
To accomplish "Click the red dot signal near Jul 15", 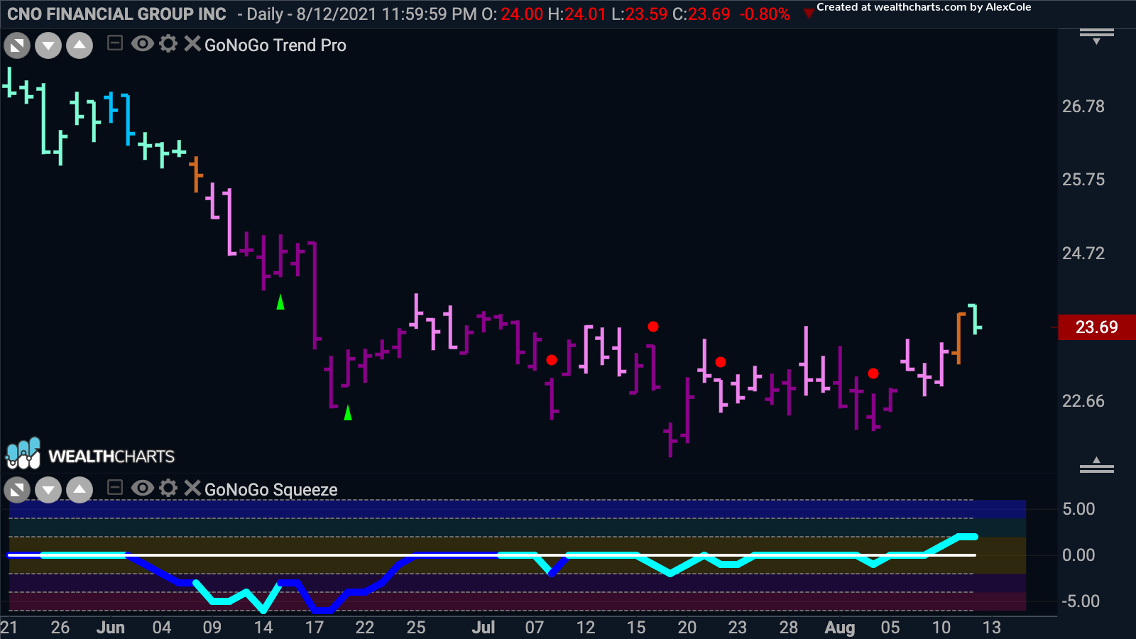I will click(653, 327).
